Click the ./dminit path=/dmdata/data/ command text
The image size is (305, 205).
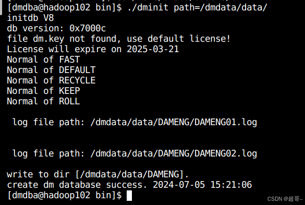197,8
